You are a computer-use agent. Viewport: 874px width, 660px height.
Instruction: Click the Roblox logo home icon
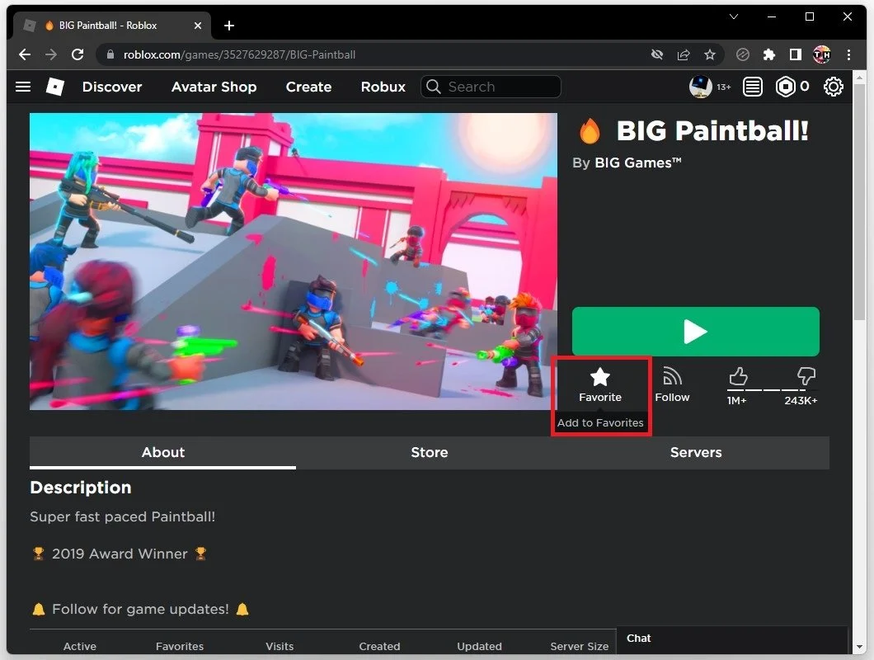[54, 87]
